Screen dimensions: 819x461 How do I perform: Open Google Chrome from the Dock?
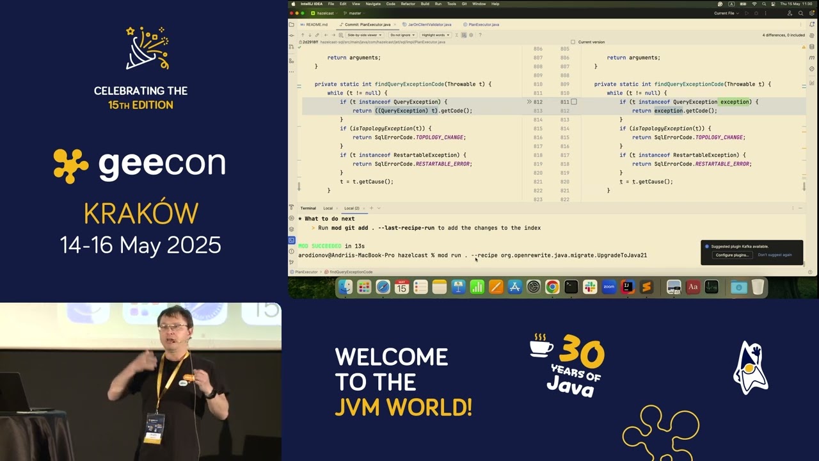552,287
